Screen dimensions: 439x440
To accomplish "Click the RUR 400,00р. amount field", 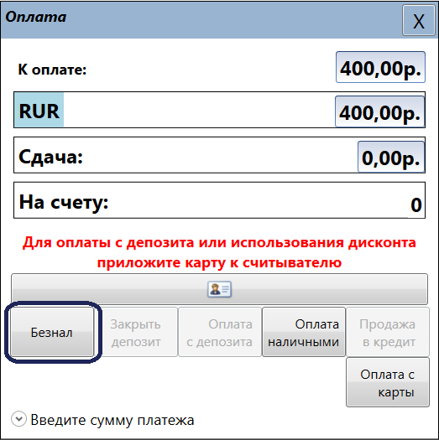I will (x=379, y=111).
